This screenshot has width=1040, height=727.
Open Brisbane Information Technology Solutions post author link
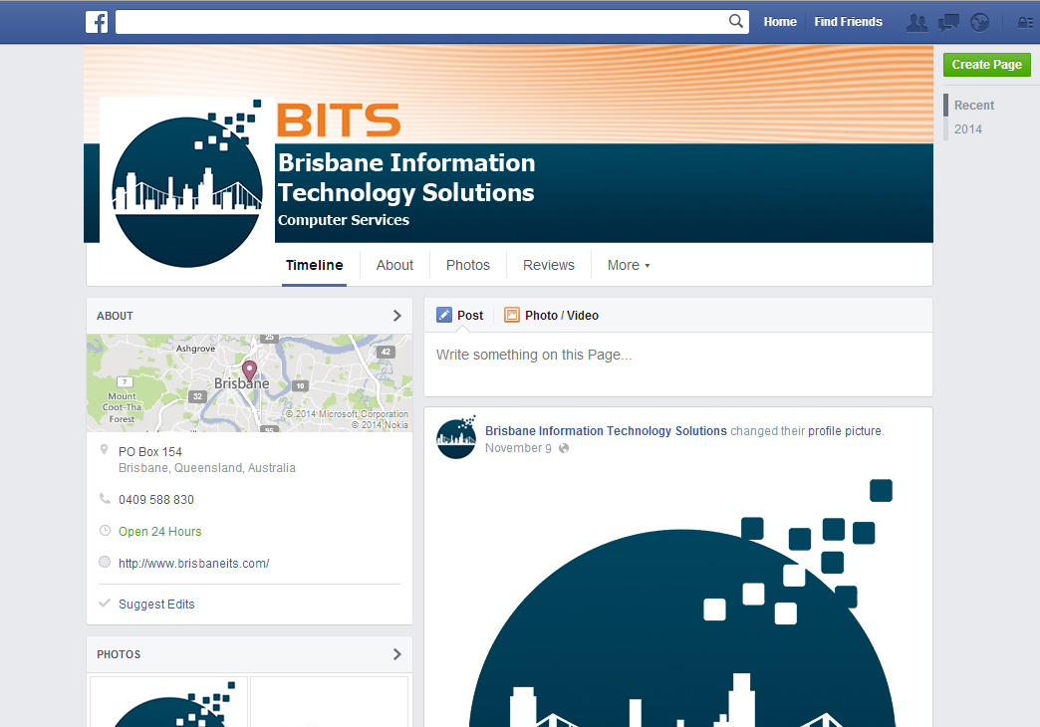(x=606, y=430)
